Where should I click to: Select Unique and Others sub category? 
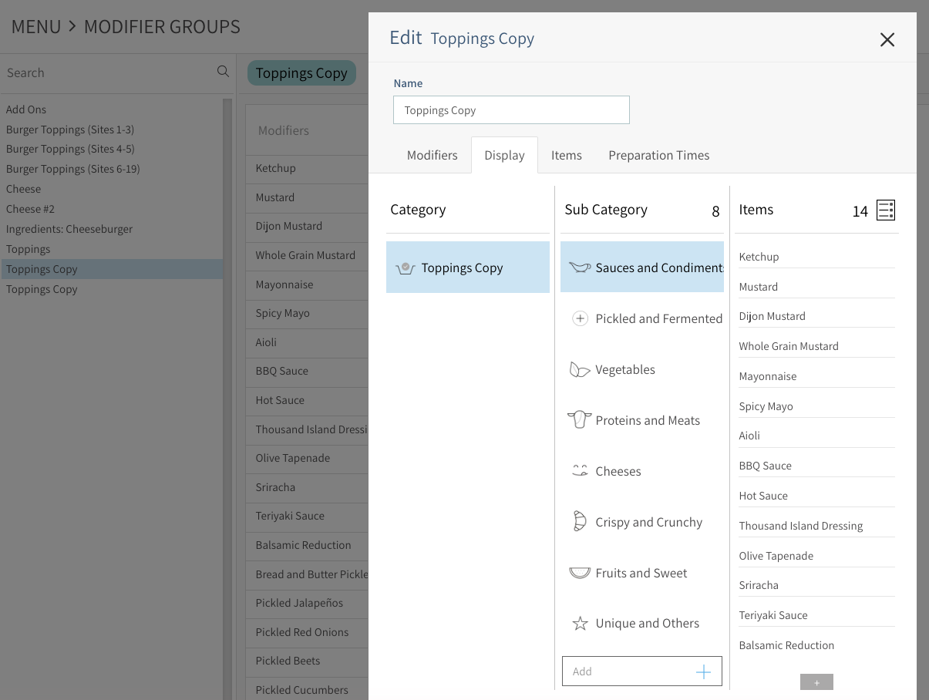[642, 623]
